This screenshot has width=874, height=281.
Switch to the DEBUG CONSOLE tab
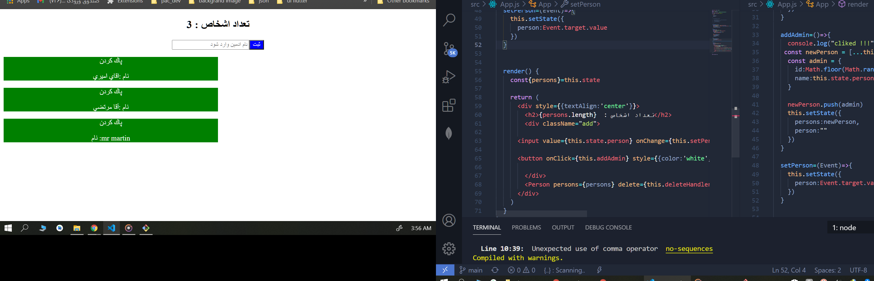[x=608, y=227]
